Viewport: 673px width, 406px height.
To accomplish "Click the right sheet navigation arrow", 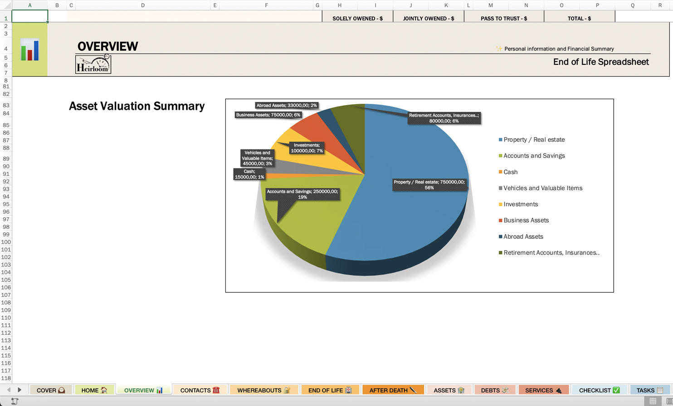I will pyautogui.click(x=20, y=390).
